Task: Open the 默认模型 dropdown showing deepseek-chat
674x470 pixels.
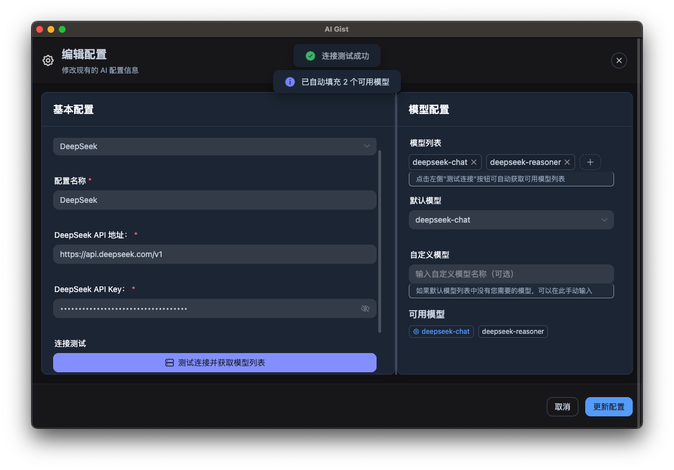Action: [511, 220]
